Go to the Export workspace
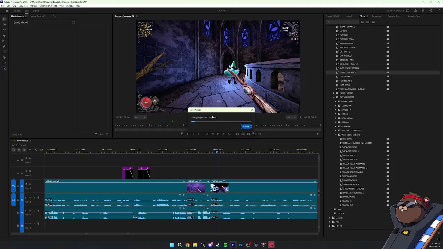This screenshot has height=249, width=443. [x=36, y=11]
